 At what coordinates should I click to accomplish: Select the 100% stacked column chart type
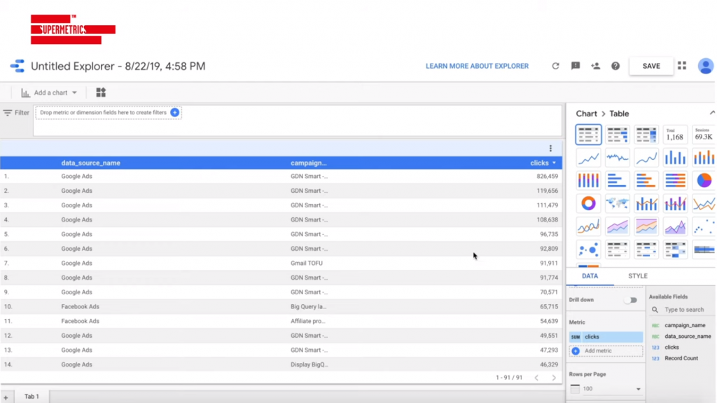pyautogui.click(x=588, y=180)
